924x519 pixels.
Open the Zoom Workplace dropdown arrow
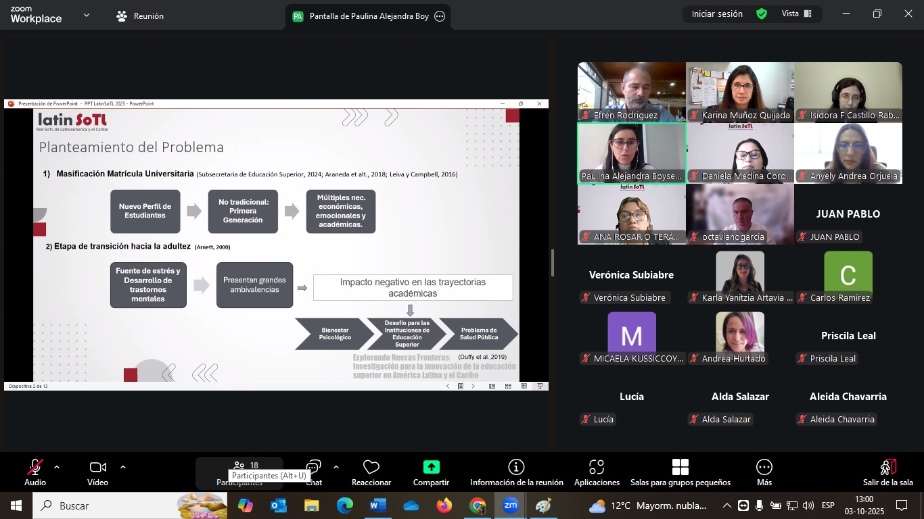87,15
